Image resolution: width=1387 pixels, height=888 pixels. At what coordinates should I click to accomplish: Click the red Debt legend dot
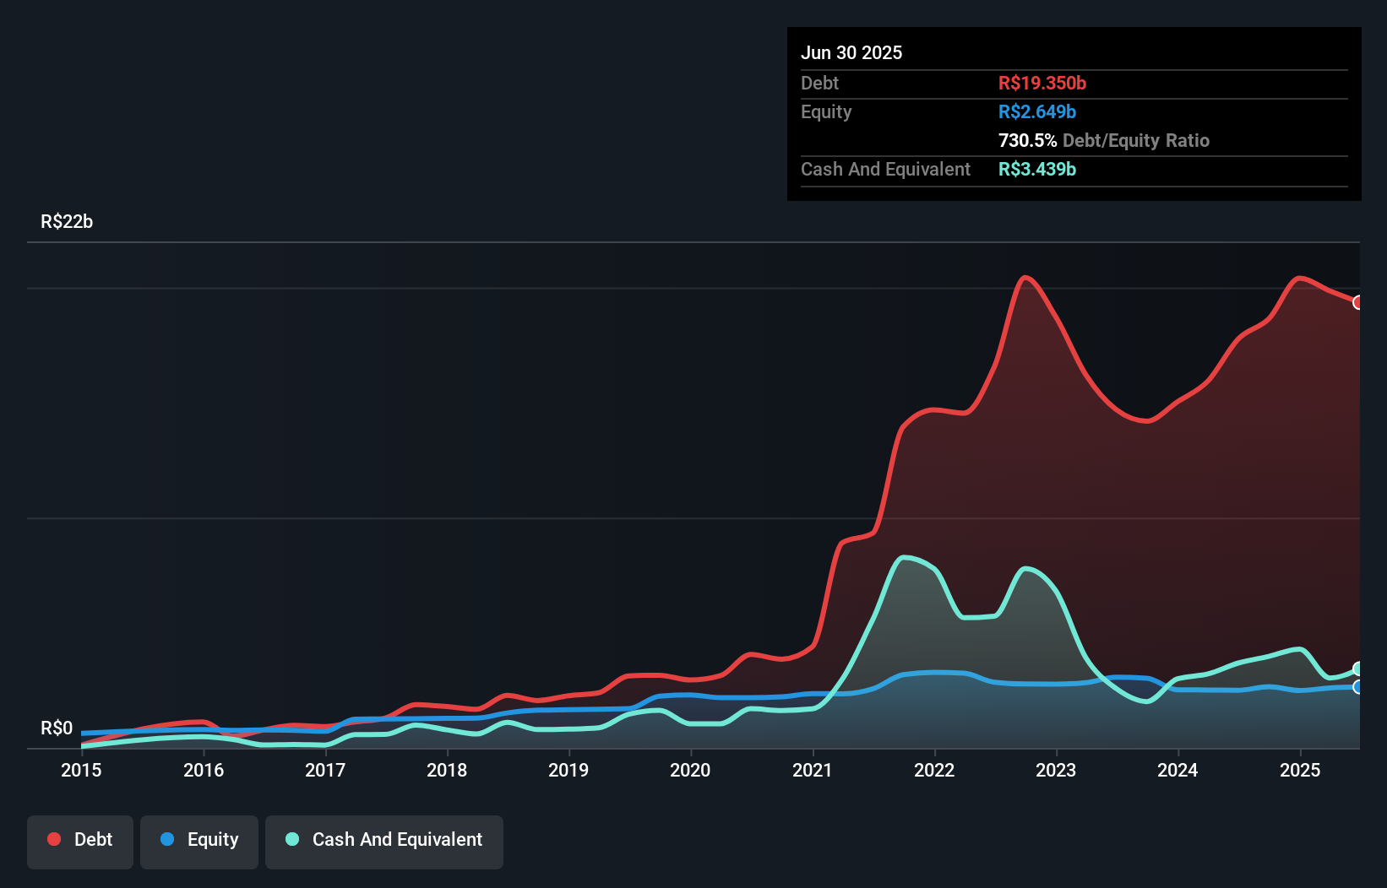52,839
